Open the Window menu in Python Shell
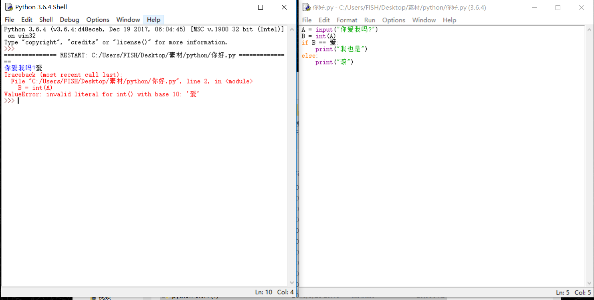The image size is (594, 300). tap(128, 20)
